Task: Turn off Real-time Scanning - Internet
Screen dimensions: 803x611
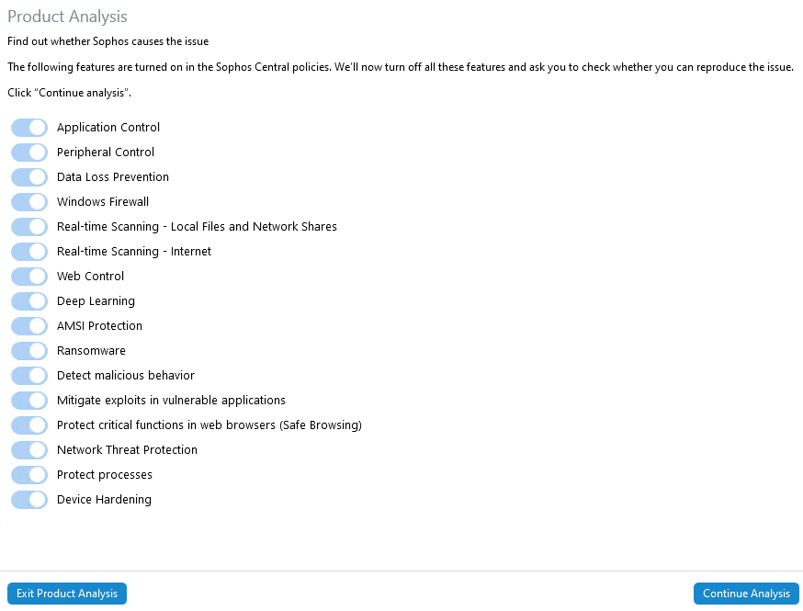Action: 28,251
